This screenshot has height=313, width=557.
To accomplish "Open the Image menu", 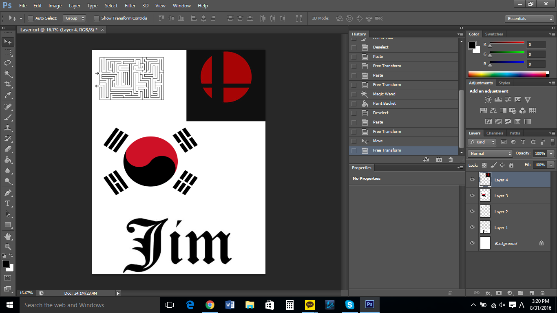I will click(55, 6).
